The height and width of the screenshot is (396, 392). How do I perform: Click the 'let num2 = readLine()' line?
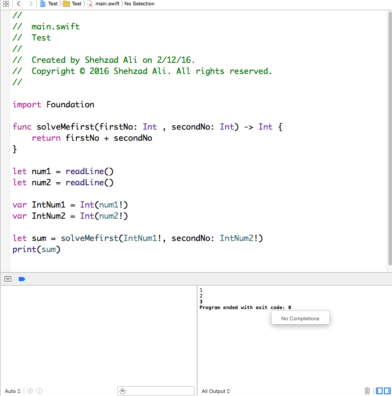pyautogui.click(x=63, y=182)
